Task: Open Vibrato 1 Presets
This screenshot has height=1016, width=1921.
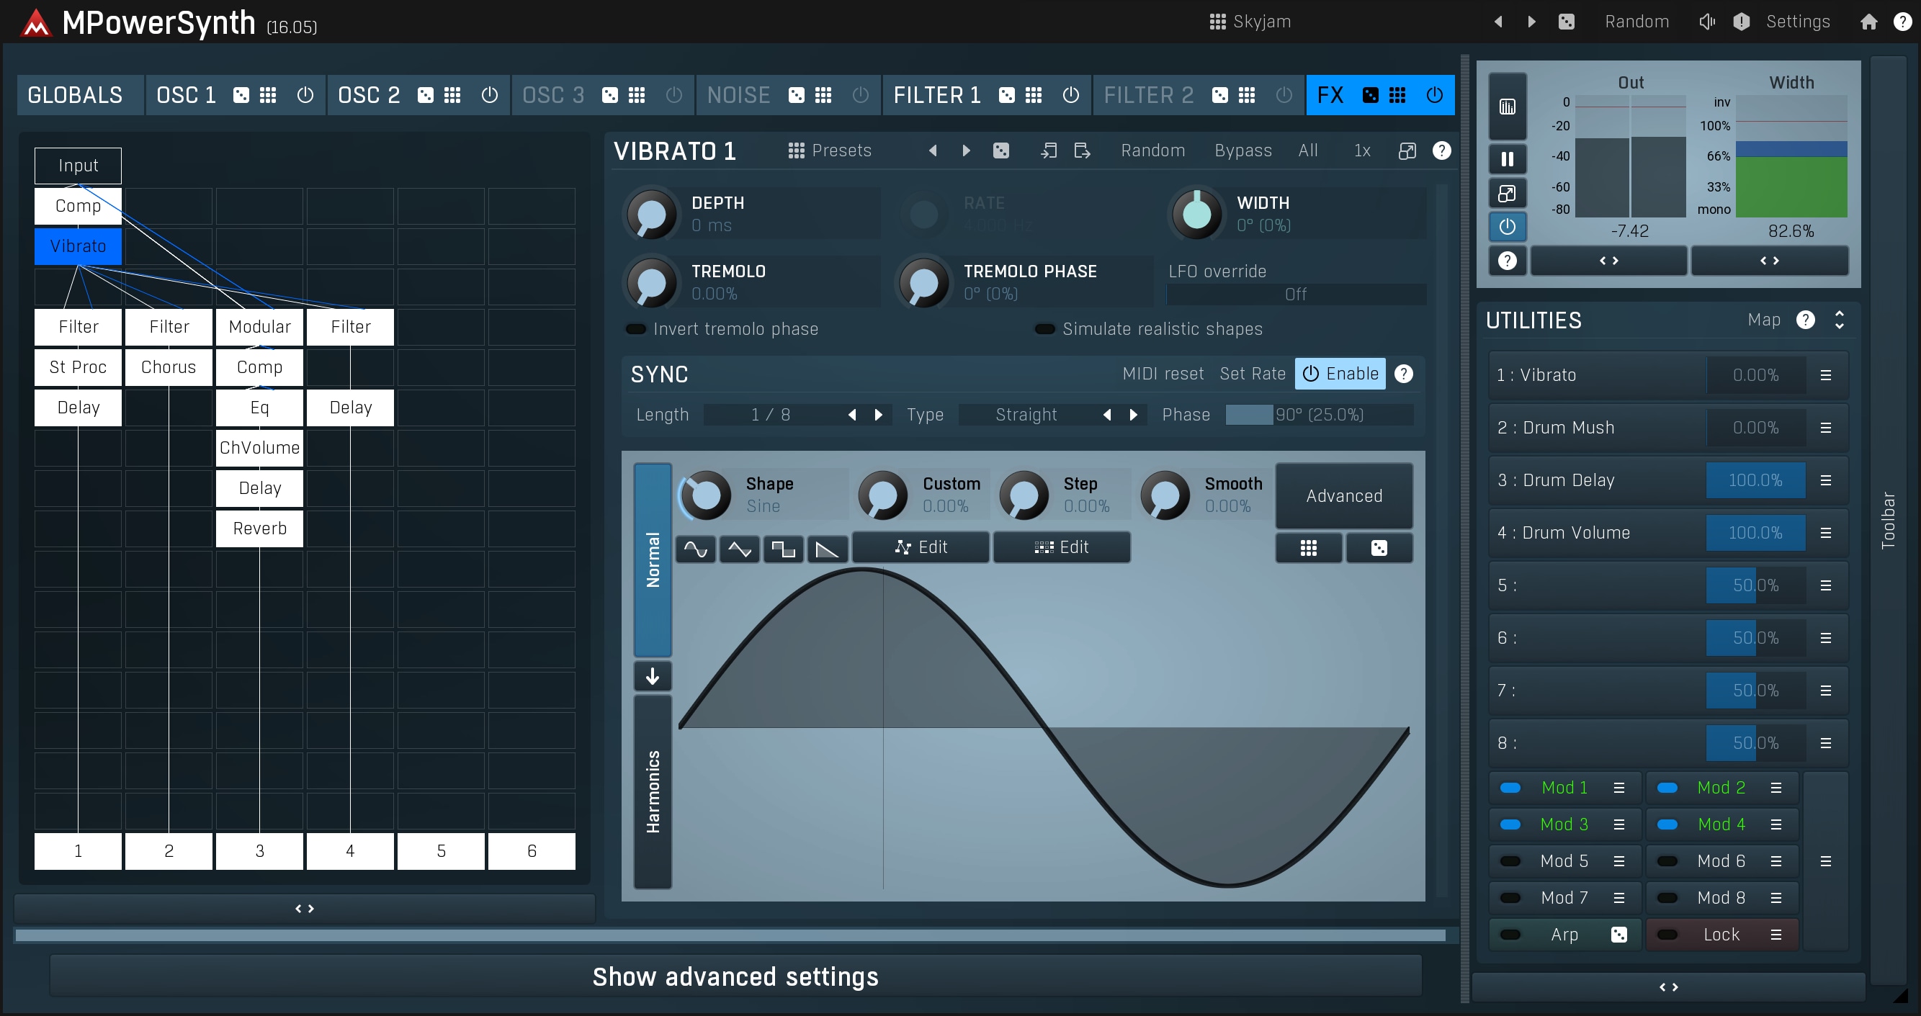Action: tap(830, 150)
